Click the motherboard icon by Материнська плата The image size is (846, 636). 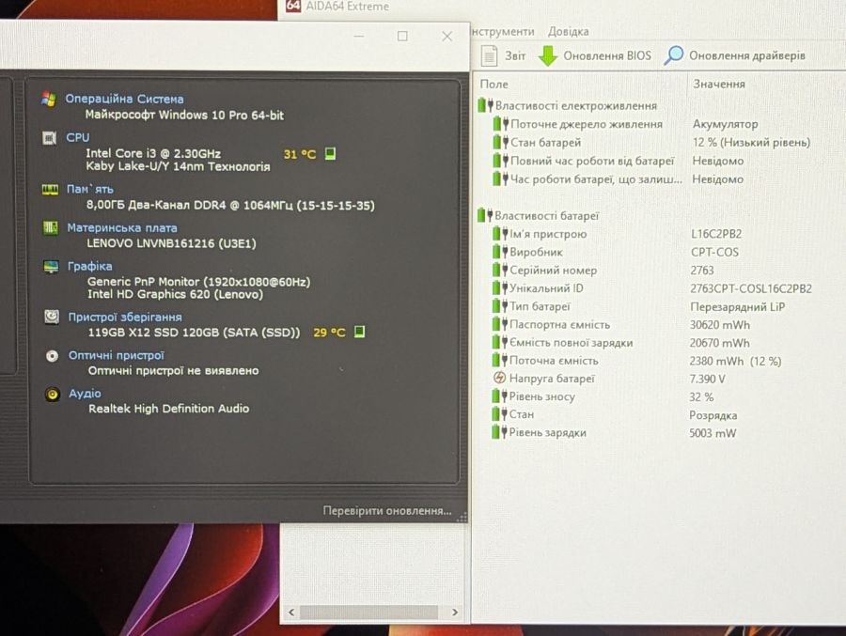(50, 227)
